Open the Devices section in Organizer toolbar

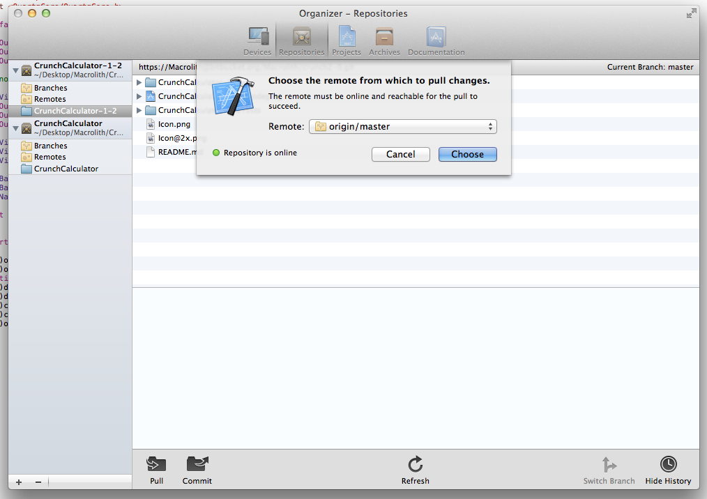257,41
